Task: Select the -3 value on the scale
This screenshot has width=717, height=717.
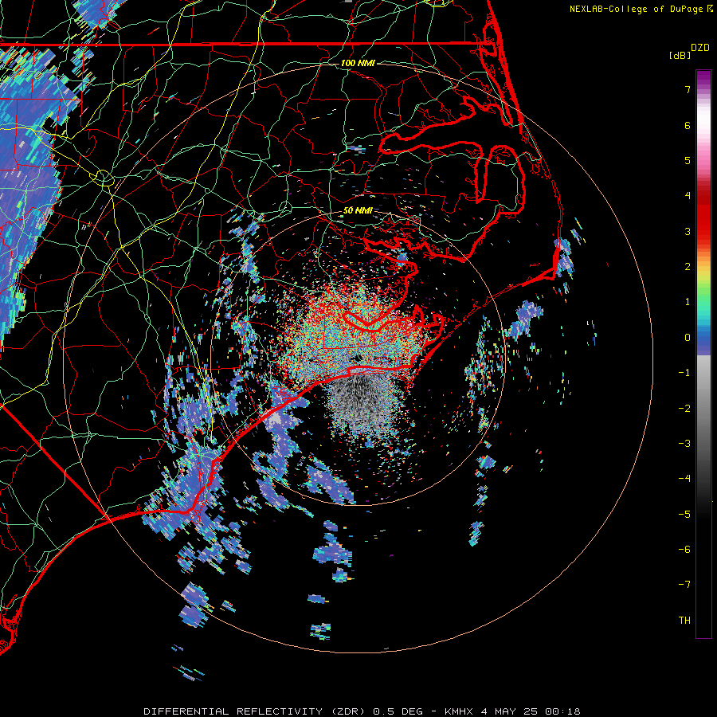Action: pos(684,444)
